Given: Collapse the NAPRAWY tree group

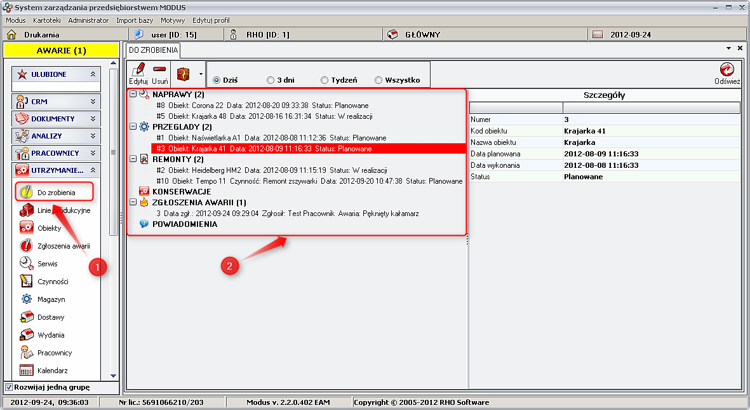Looking at the screenshot, I should (x=133, y=94).
